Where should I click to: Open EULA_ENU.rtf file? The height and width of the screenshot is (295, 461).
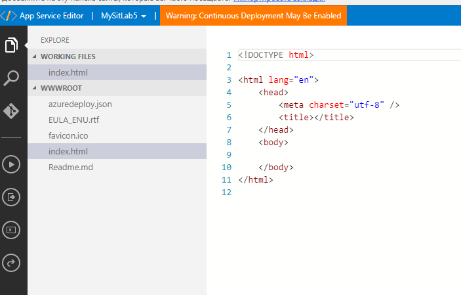point(117,120)
